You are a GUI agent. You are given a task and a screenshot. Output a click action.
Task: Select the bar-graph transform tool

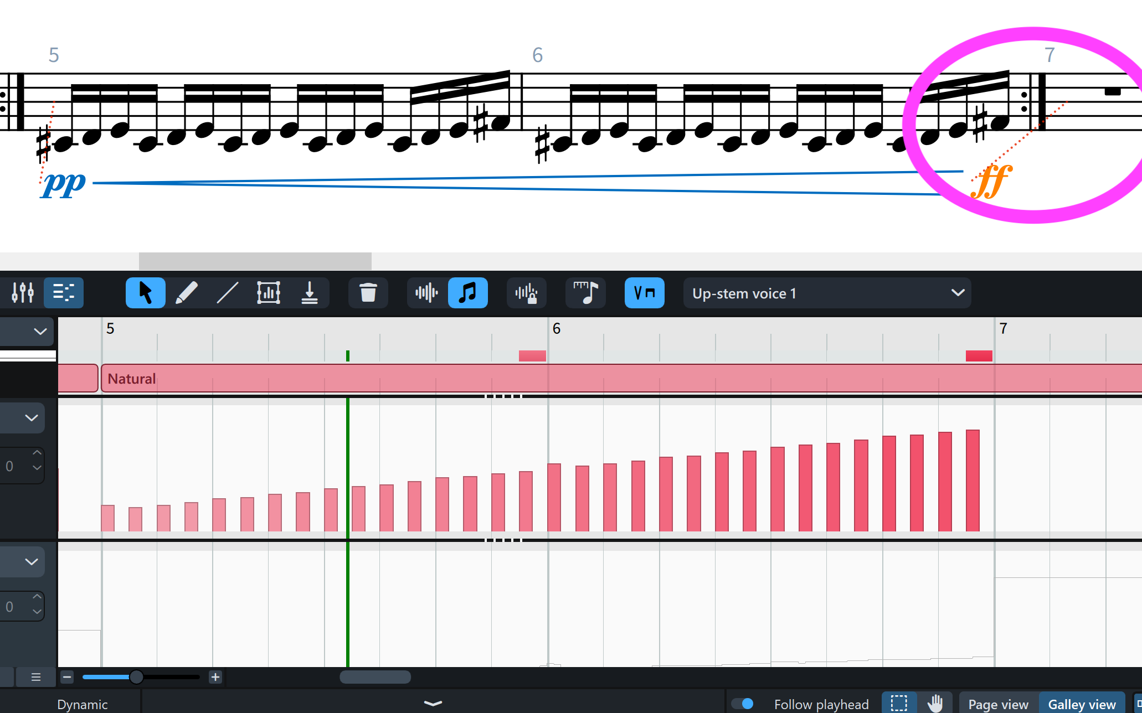pyautogui.click(x=269, y=292)
